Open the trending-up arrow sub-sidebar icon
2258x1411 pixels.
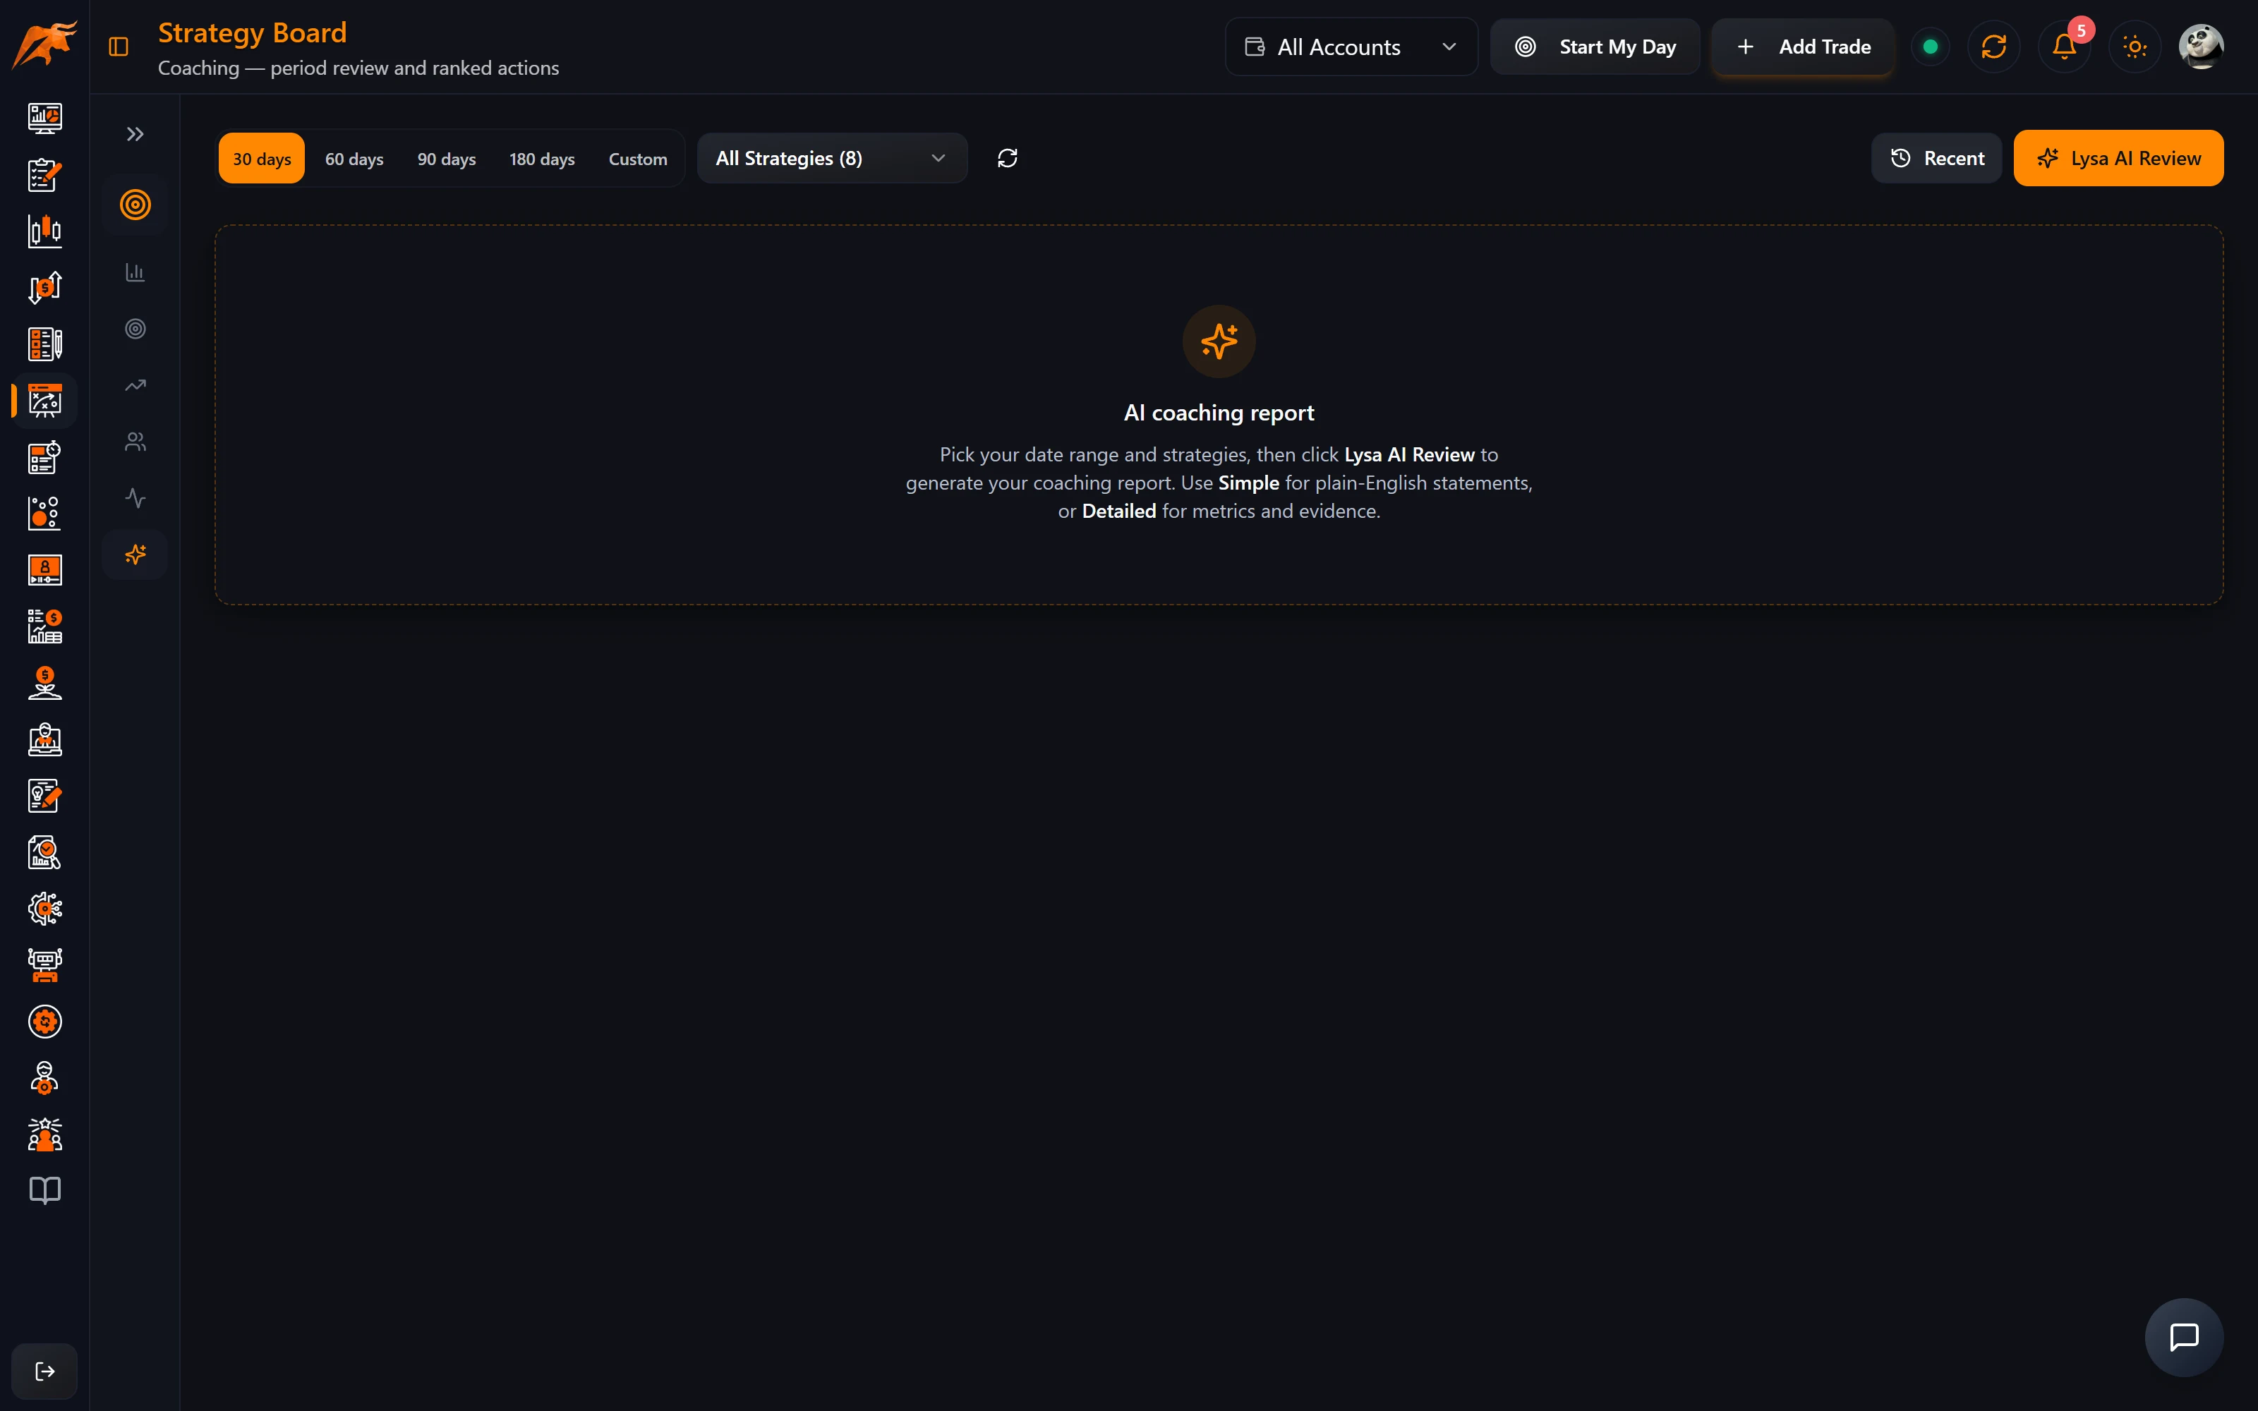[x=135, y=385]
